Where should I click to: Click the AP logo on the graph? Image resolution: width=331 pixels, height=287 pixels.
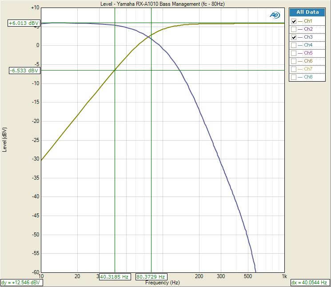pyautogui.click(x=275, y=15)
